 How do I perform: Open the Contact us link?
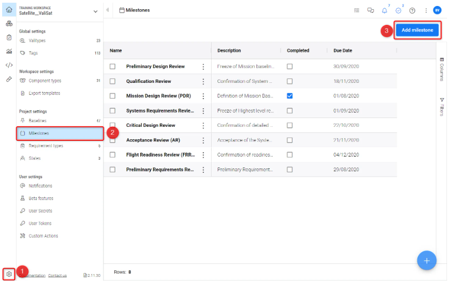click(x=57, y=276)
